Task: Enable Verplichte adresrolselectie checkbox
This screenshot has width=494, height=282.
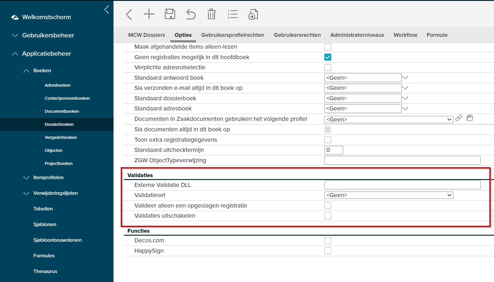Action: tap(328, 68)
